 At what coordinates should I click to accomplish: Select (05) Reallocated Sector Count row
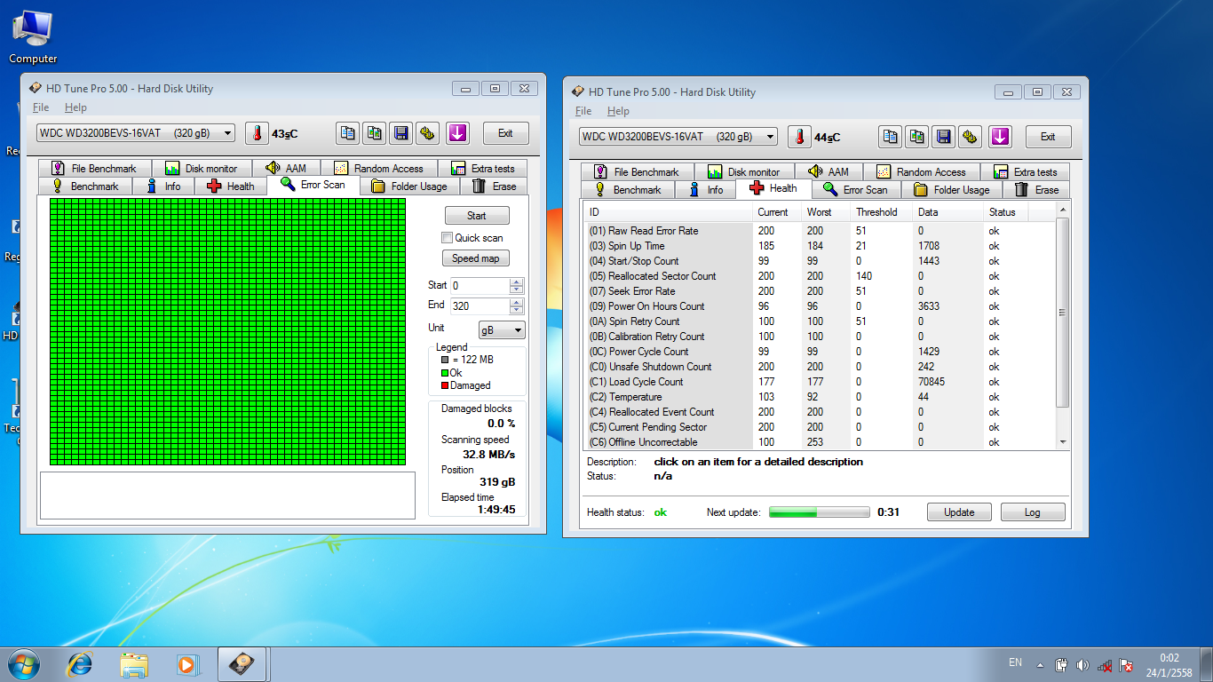[820, 276]
